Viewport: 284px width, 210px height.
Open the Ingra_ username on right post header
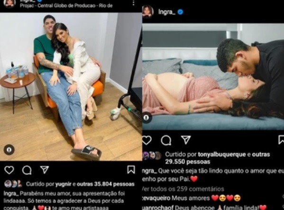[167, 12]
